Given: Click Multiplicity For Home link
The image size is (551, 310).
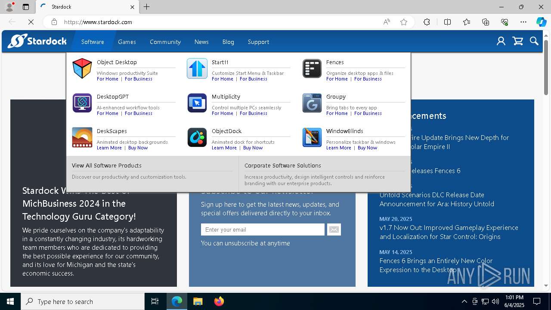Looking at the screenshot, I should pyautogui.click(x=223, y=113).
